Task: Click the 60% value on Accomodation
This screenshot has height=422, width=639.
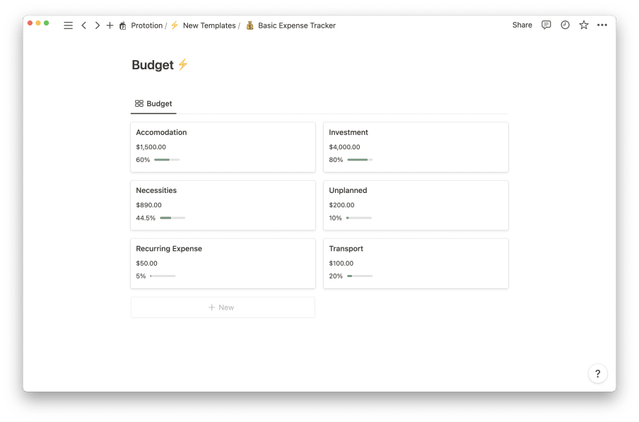Action: point(143,160)
